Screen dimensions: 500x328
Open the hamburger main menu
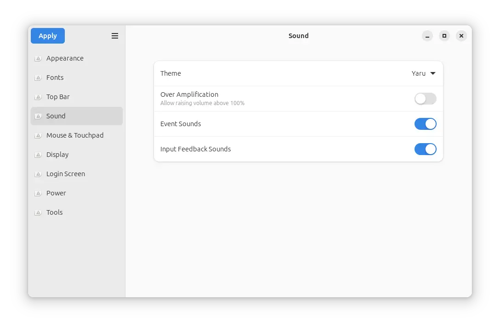(115, 36)
